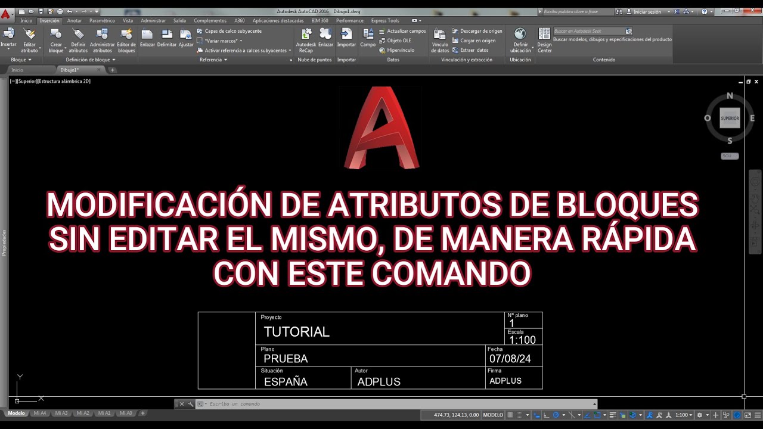Select the Editar atributo tool
This screenshot has height=429, width=763.
pyautogui.click(x=29, y=40)
